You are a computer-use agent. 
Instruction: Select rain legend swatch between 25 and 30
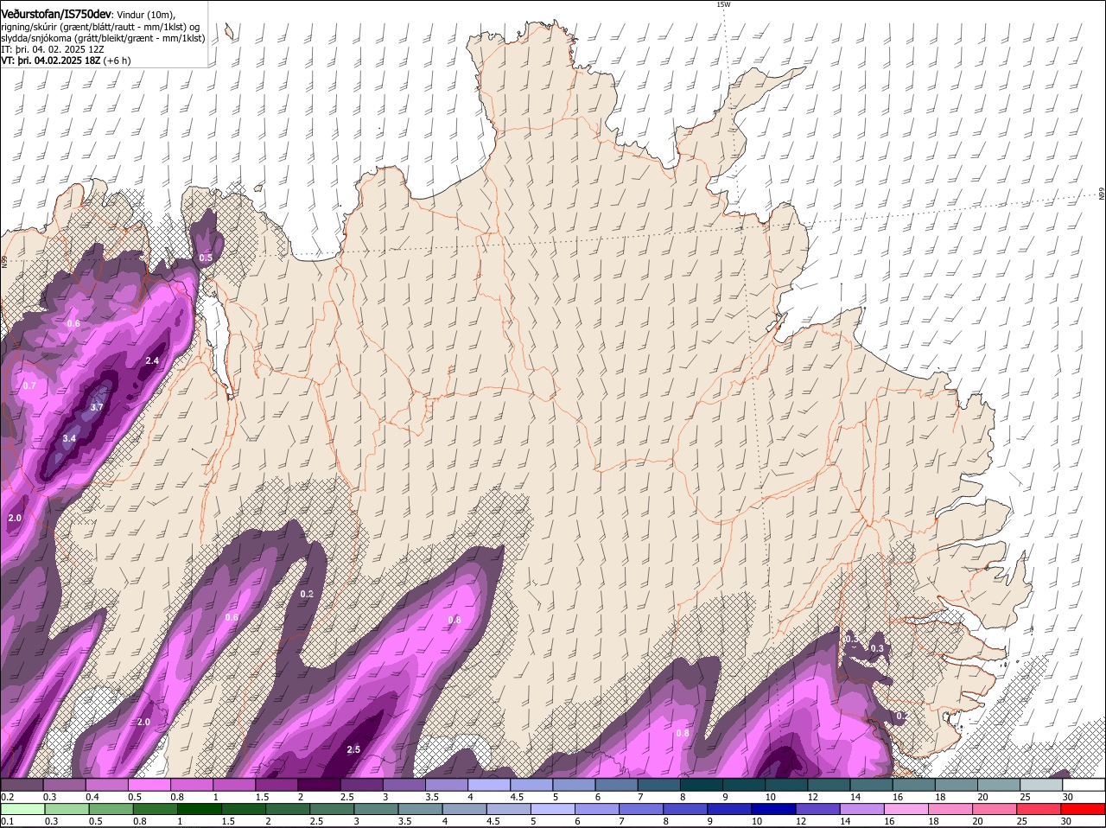[1037, 809]
